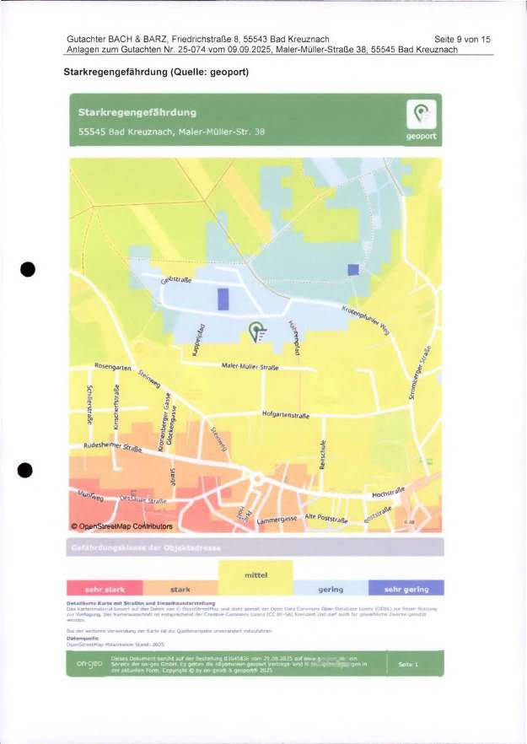Click 'Detaillierte Karte mit Straßen und Einzelhausdarstellung' caption

(141, 603)
